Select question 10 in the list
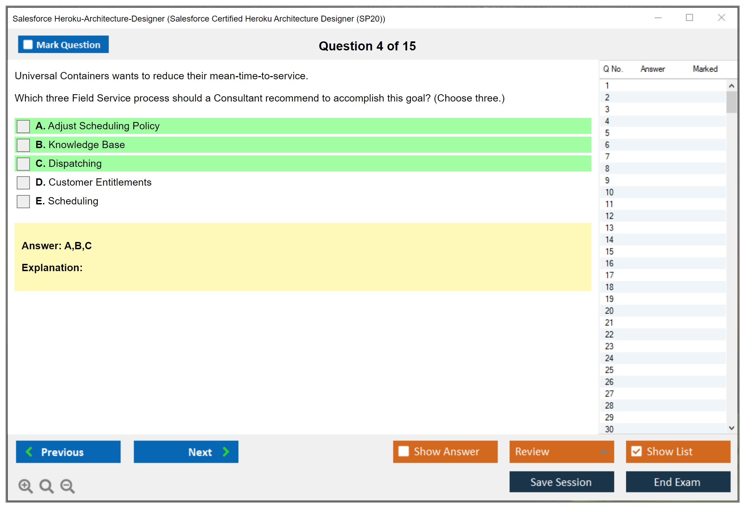Viewport: 748px width, 511px height. coord(609,192)
